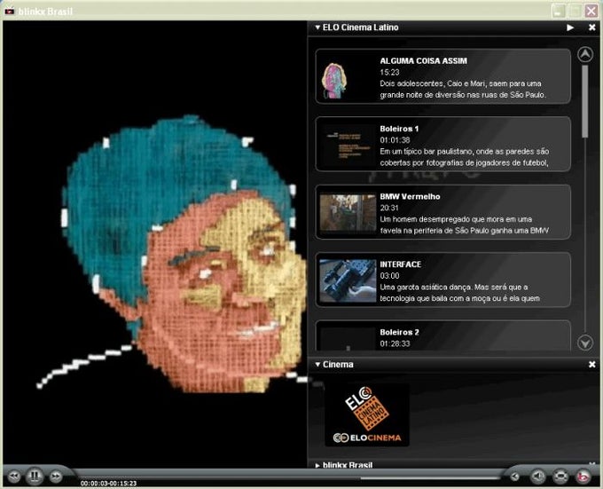Select the Boleiros 2 title
The height and width of the screenshot is (489, 603).
click(x=400, y=333)
